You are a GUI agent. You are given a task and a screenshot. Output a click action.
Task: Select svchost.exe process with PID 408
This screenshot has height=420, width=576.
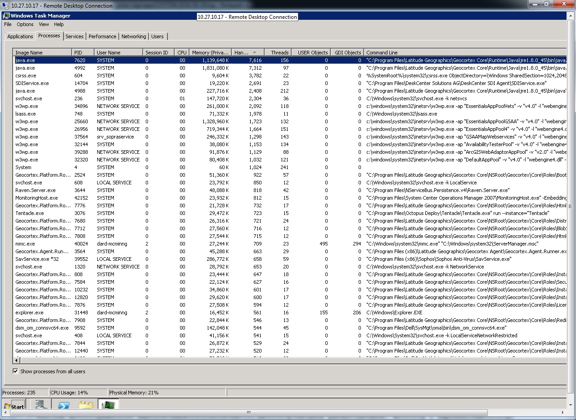tap(290, 335)
